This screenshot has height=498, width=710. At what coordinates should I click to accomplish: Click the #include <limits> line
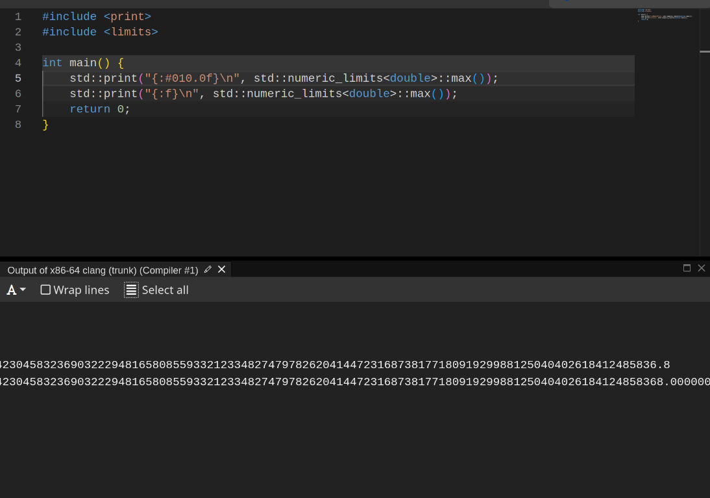click(x=100, y=32)
